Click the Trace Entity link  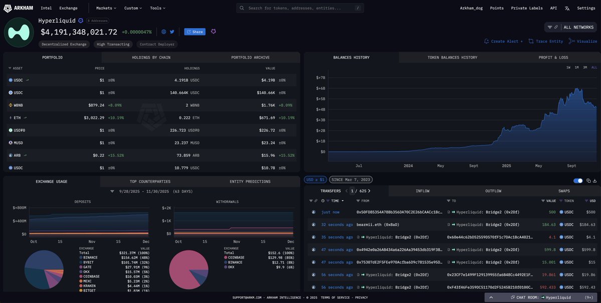pos(545,41)
